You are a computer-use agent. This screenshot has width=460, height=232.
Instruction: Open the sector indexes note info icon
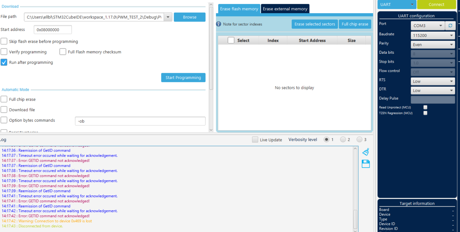[218, 24]
